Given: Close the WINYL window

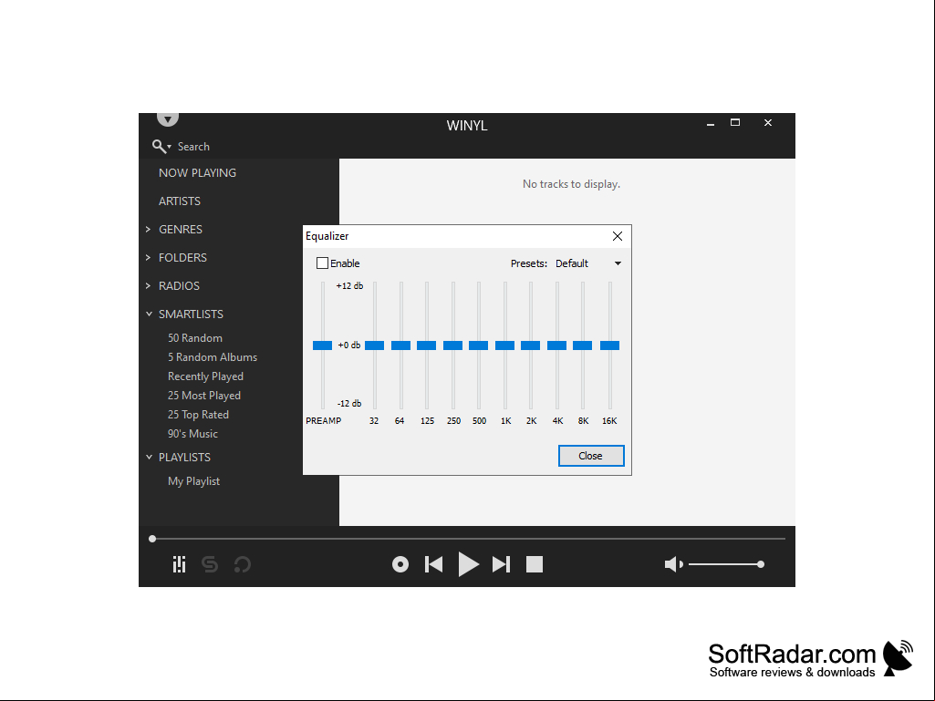Looking at the screenshot, I should point(768,123).
